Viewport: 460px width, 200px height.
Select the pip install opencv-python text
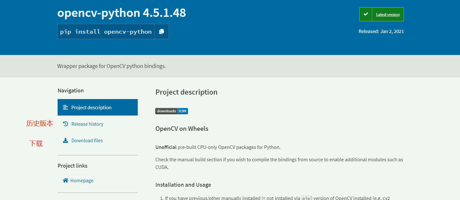tap(106, 31)
